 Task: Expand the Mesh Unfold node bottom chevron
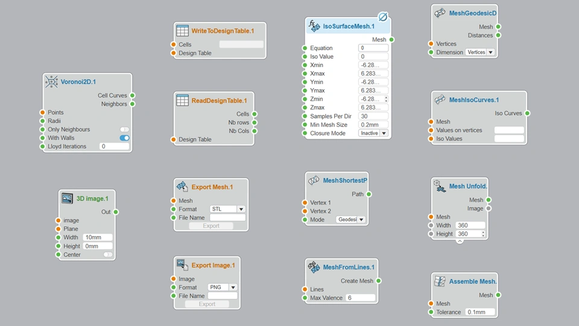click(460, 241)
